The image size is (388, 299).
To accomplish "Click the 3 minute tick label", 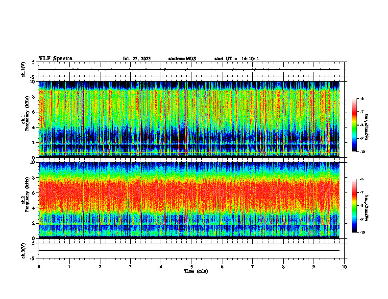I will 130,267.
